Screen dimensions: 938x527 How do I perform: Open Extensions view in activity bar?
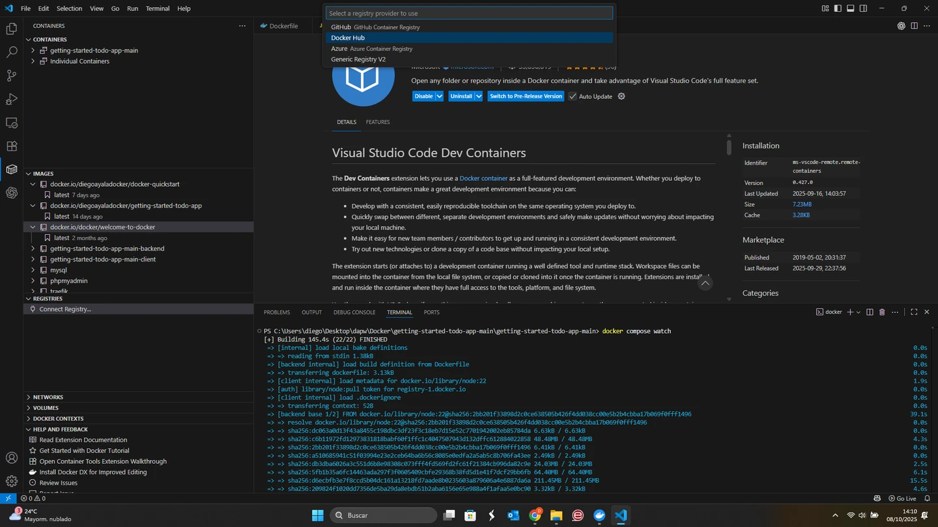point(11,146)
